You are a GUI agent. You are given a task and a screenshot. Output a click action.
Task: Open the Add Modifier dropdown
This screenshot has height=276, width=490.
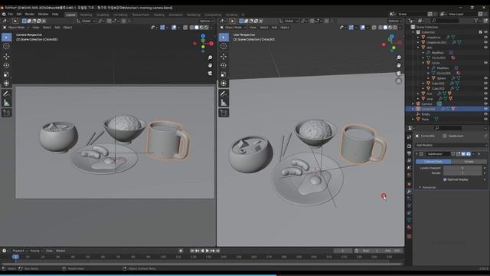451,145
